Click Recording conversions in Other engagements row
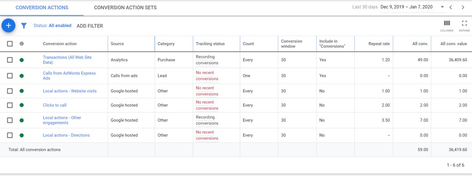The height and width of the screenshot is (176, 472). [207, 120]
